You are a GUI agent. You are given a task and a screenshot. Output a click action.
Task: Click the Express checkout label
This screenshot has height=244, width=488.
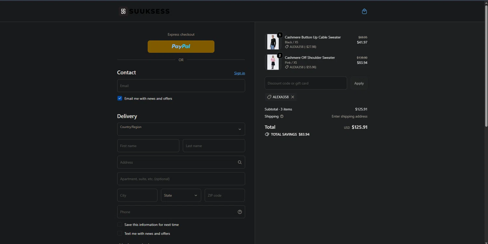coord(181,34)
